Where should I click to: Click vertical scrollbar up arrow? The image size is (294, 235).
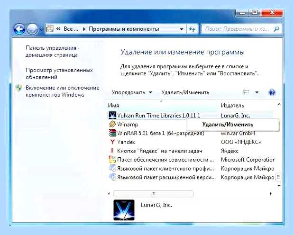(x=279, y=104)
